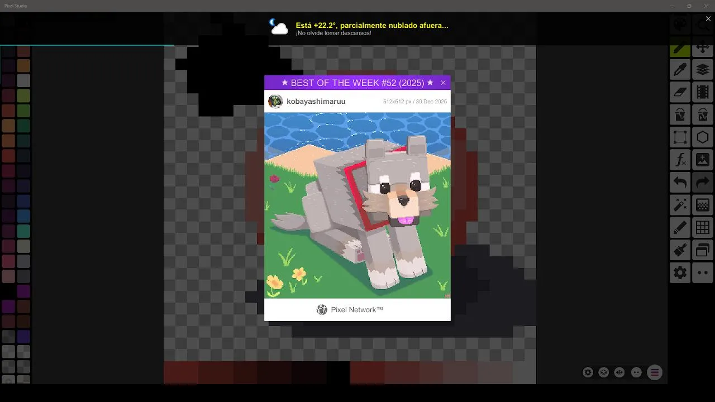Pick the Eyedropper tool
The height and width of the screenshot is (402, 715).
click(680, 70)
